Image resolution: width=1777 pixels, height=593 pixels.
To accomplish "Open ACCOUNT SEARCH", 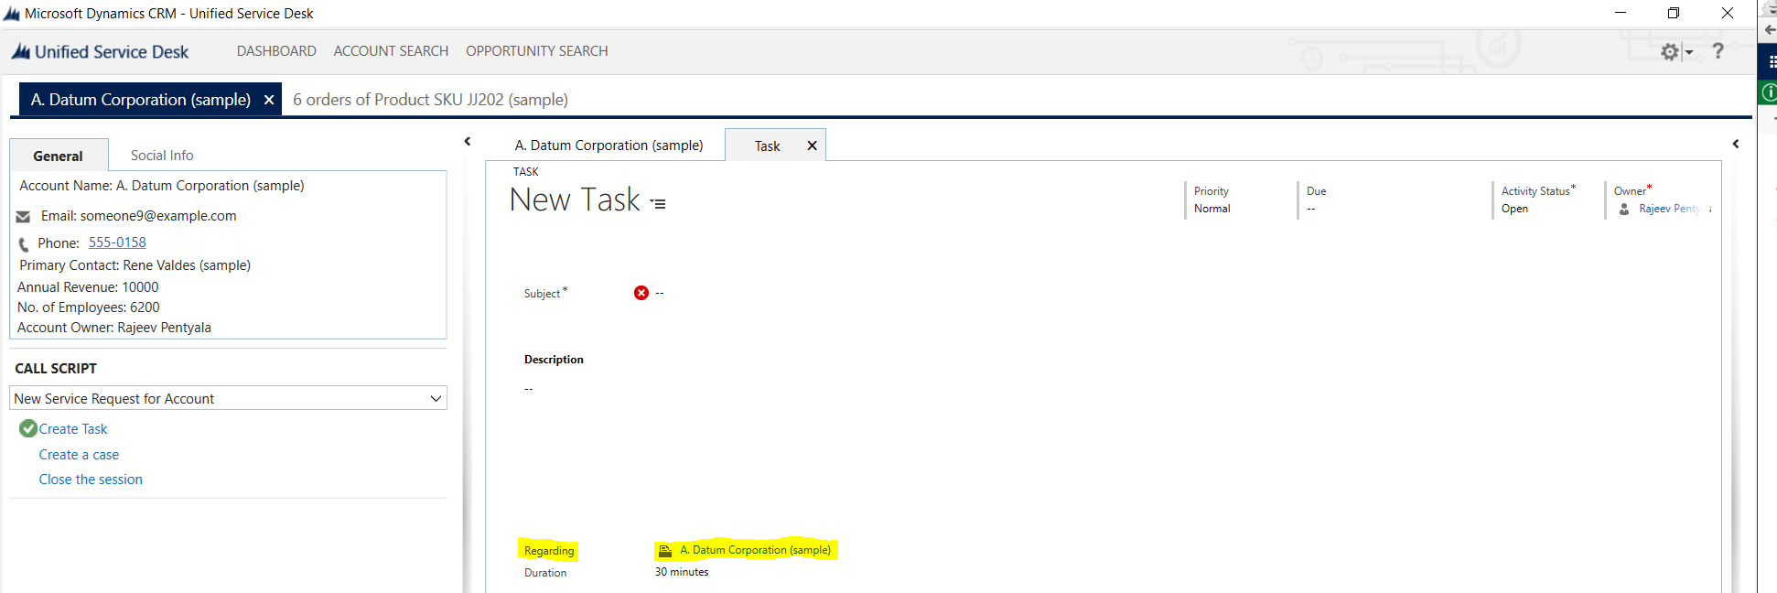I will (x=391, y=51).
